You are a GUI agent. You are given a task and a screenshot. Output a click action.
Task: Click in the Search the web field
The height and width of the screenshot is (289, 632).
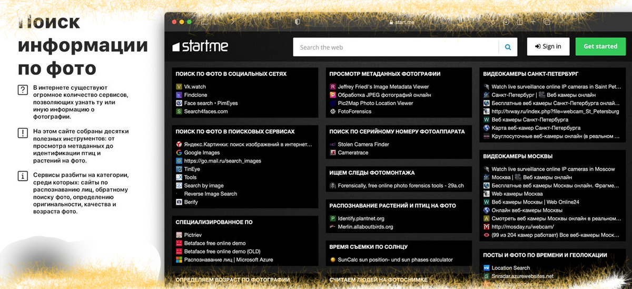point(396,47)
